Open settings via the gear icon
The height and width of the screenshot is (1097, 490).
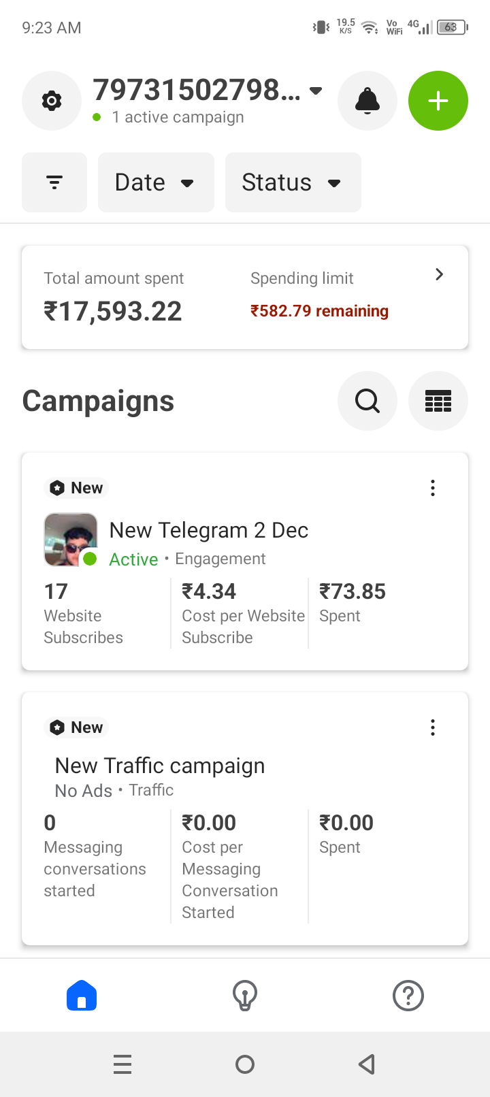52,101
